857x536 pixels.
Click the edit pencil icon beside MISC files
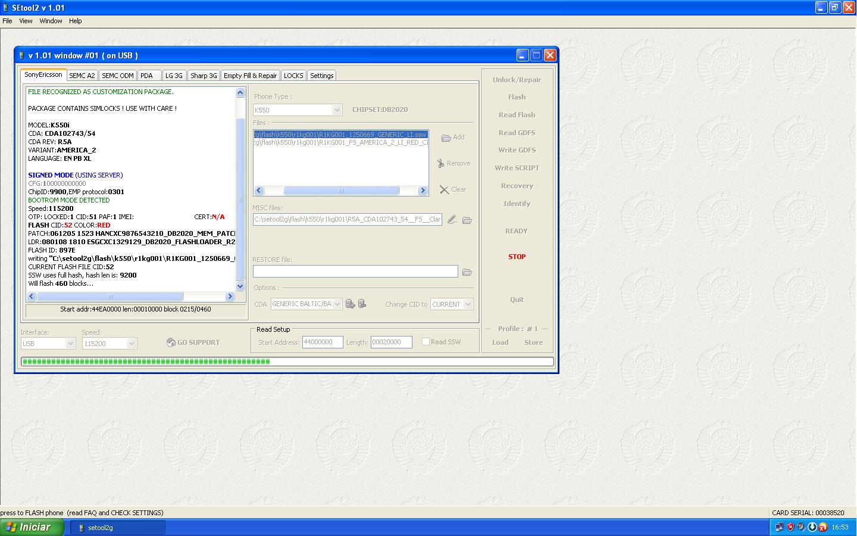(452, 220)
